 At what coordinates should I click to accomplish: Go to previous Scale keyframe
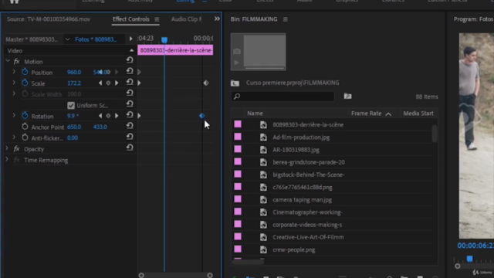tap(100, 83)
